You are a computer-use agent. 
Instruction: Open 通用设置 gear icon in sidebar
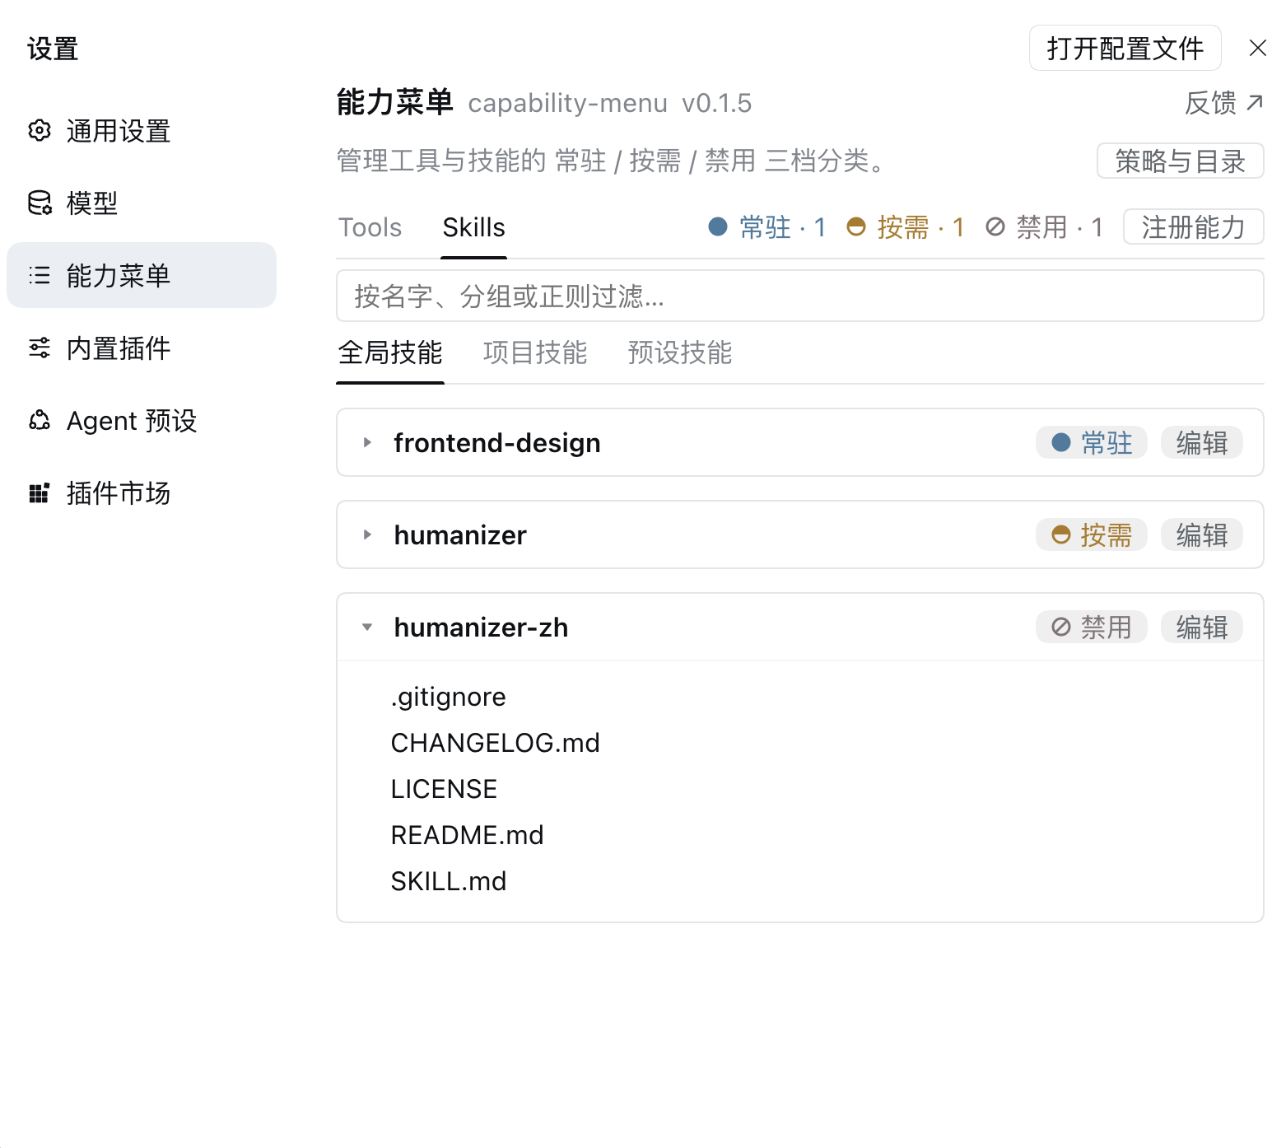pyautogui.click(x=40, y=130)
